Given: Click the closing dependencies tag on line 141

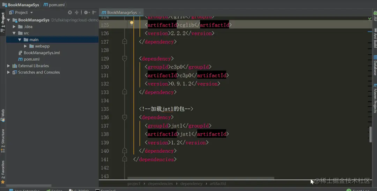Looking at the screenshot, I should (155, 159).
